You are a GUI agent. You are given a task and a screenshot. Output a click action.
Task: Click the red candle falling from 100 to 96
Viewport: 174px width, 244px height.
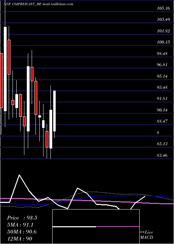click(x=9, y=57)
